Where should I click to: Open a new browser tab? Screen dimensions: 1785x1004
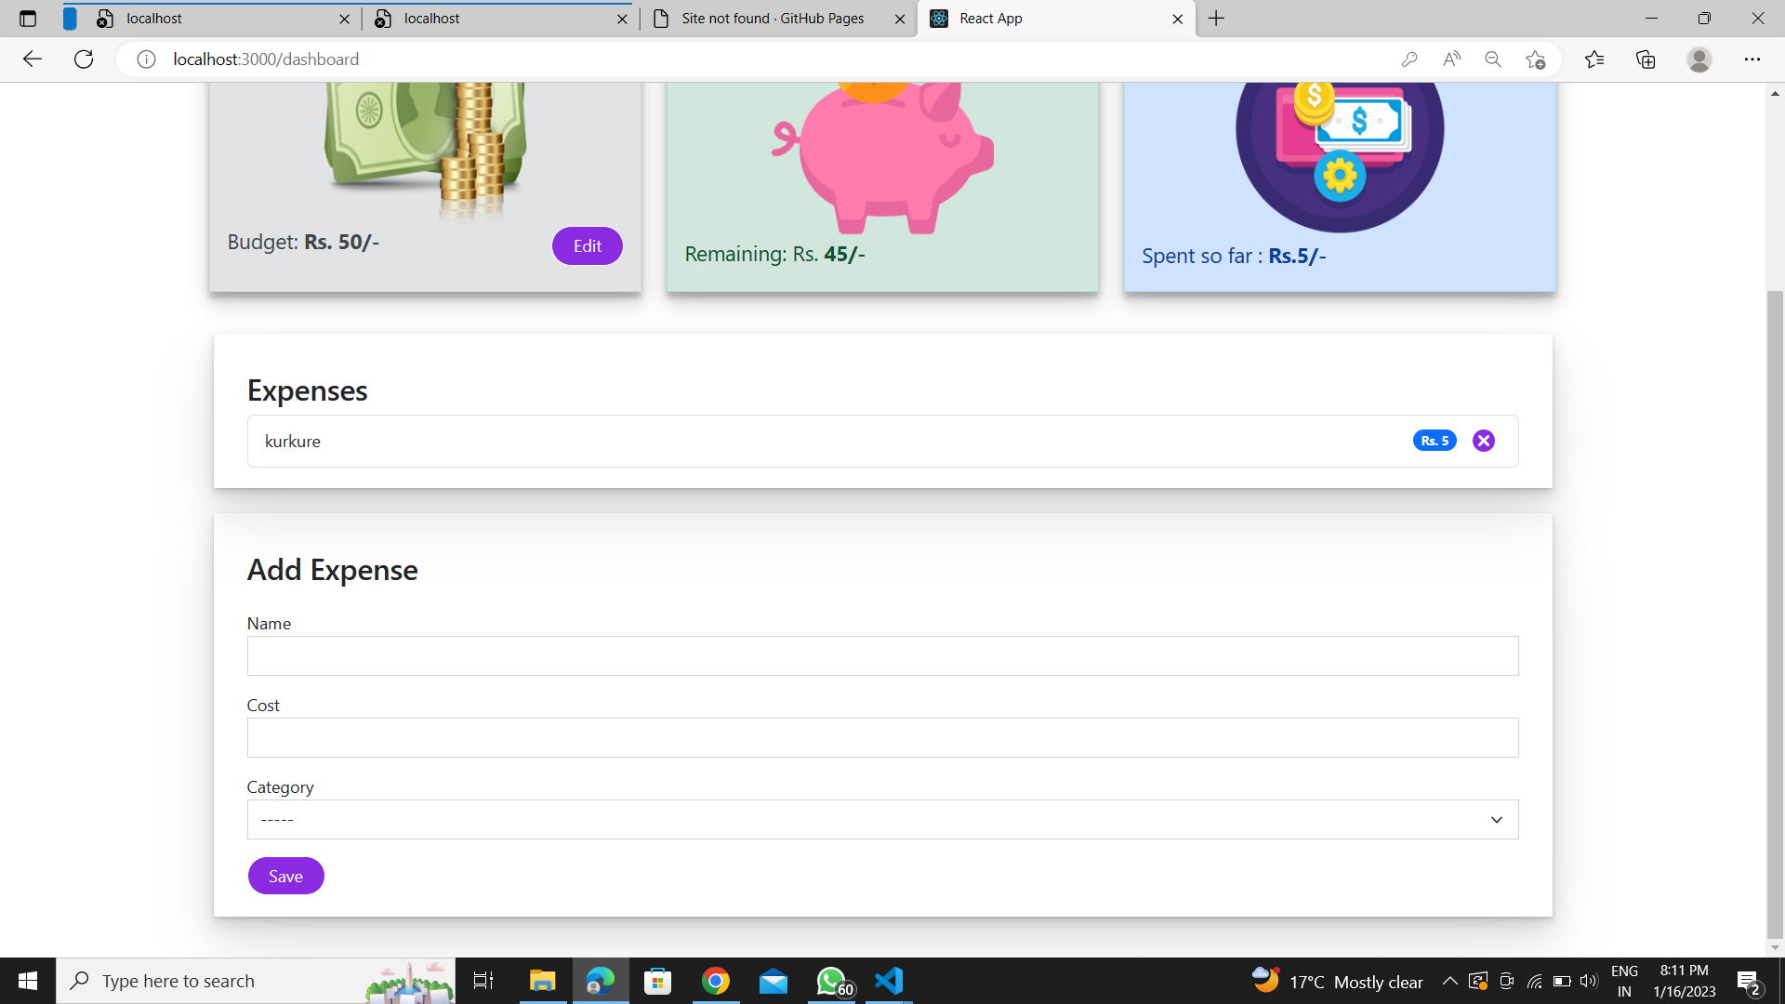click(1217, 19)
